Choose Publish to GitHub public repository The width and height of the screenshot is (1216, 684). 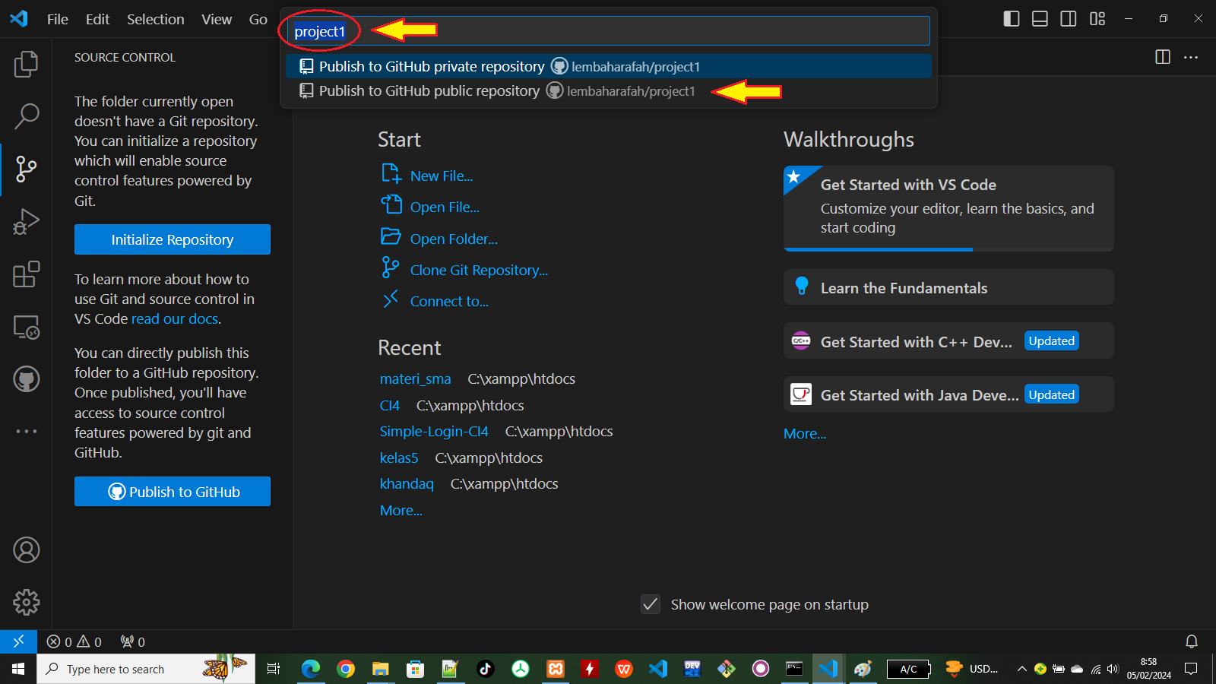[609, 90]
